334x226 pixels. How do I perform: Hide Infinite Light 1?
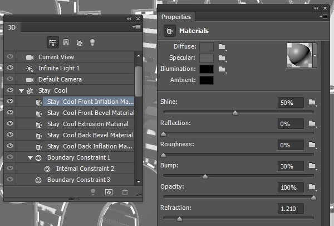(10, 68)
